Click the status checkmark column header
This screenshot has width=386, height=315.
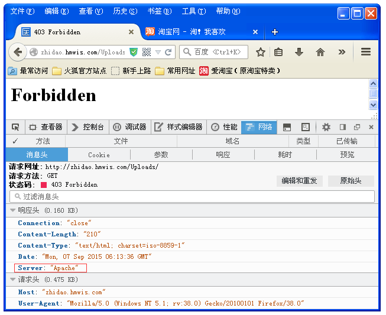(x=15, y=141)
